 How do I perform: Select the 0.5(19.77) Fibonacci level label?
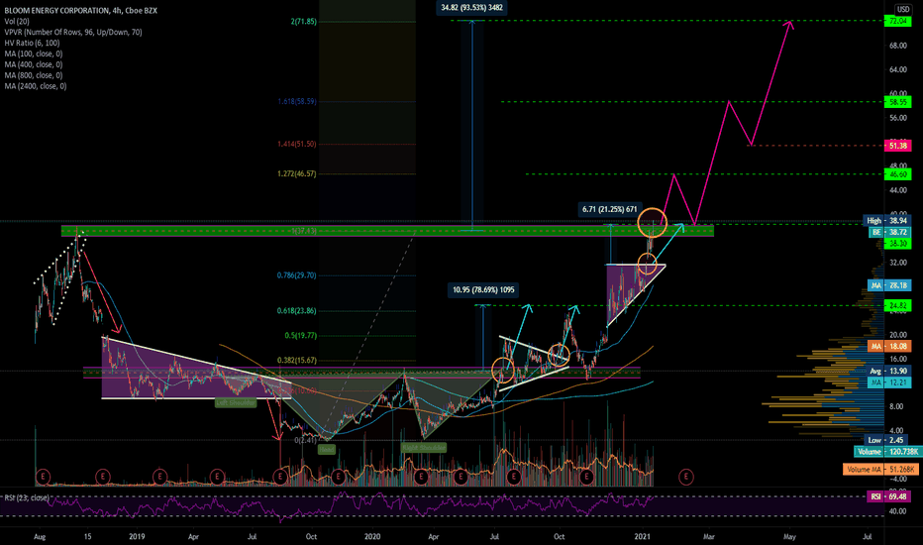301,335
